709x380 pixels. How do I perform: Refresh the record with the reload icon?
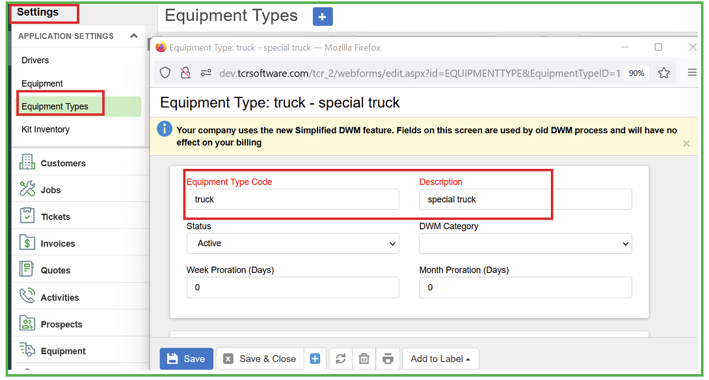pyautogui.click(x=340, y=359)
